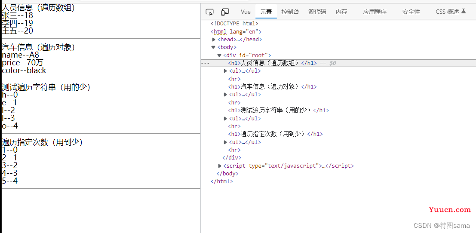Open the 应用程序 tab
The image size is (476, 233).
pyautogui.click(x=375, y=12)
